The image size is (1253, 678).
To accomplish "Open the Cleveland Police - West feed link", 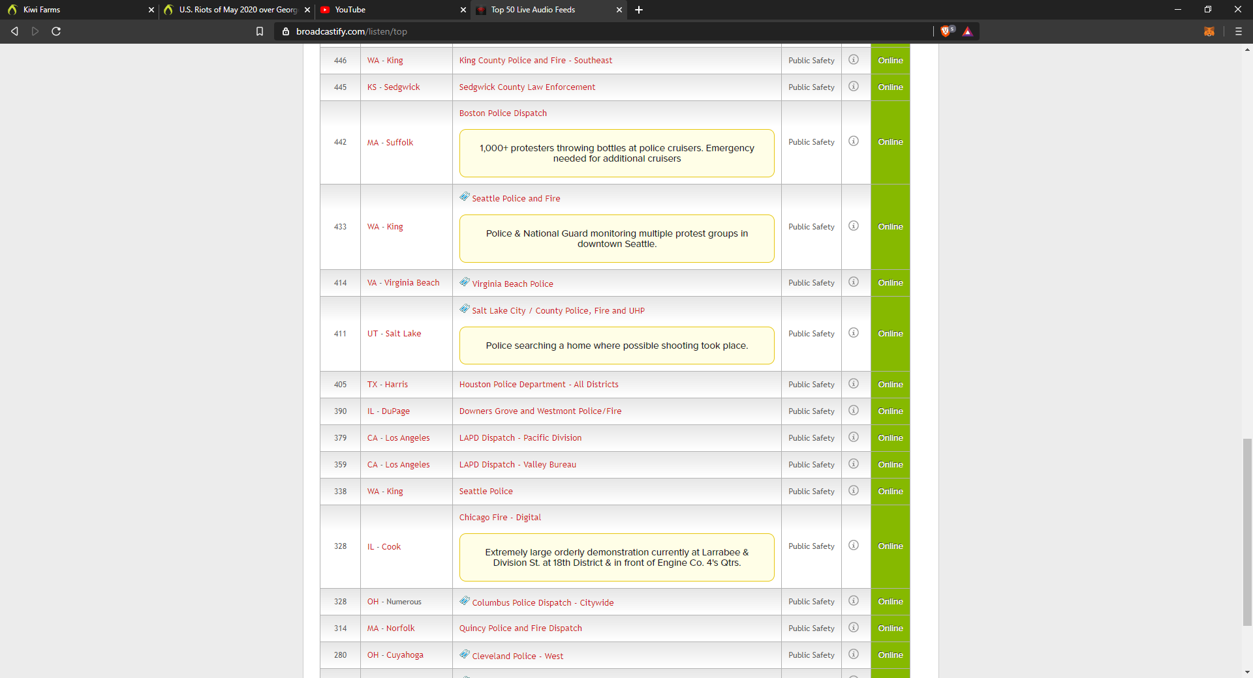I will point(518,656).
